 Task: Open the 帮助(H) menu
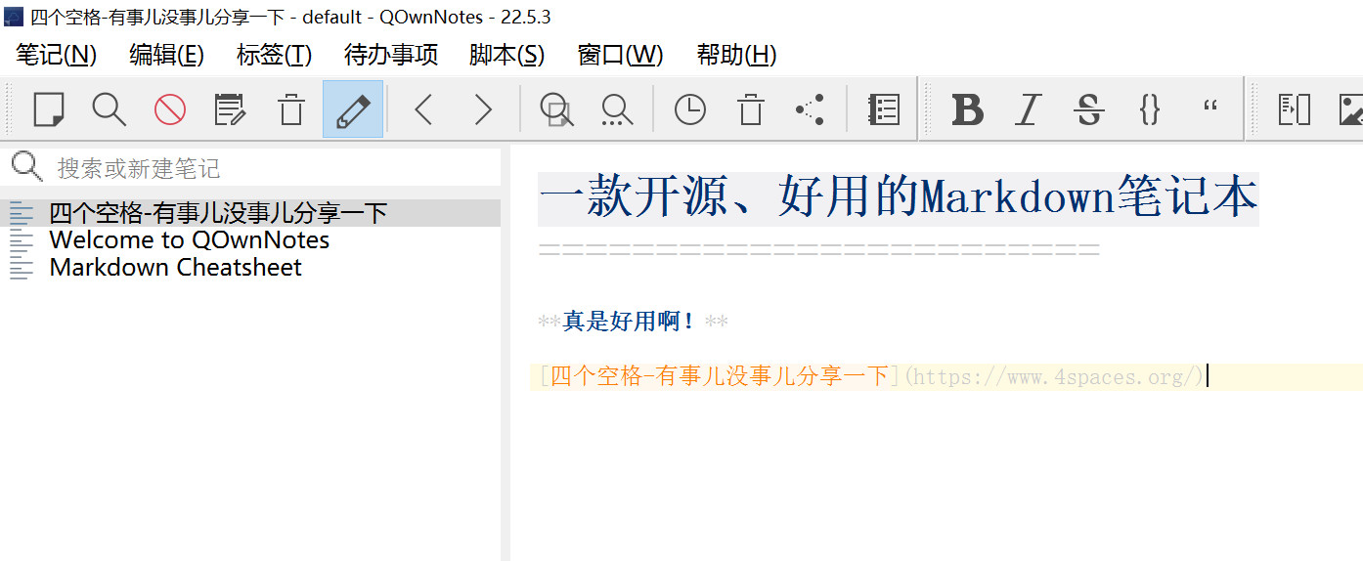(736, 55)
